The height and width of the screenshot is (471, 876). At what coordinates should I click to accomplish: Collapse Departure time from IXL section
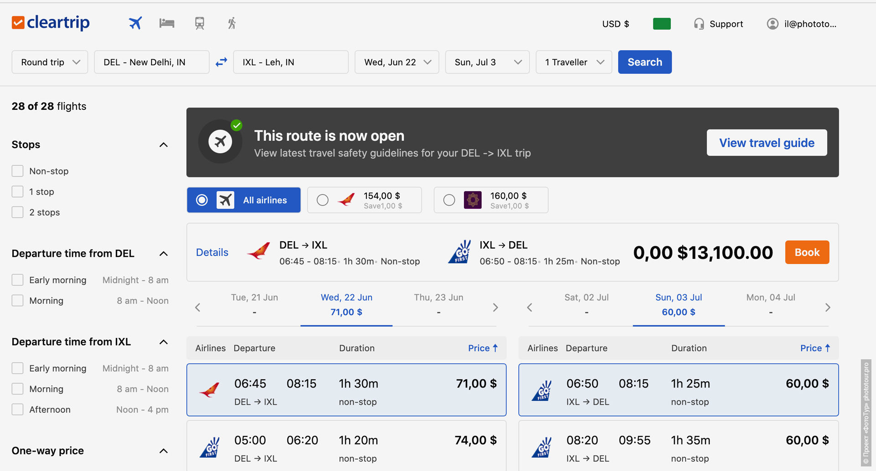coord(163,342)
